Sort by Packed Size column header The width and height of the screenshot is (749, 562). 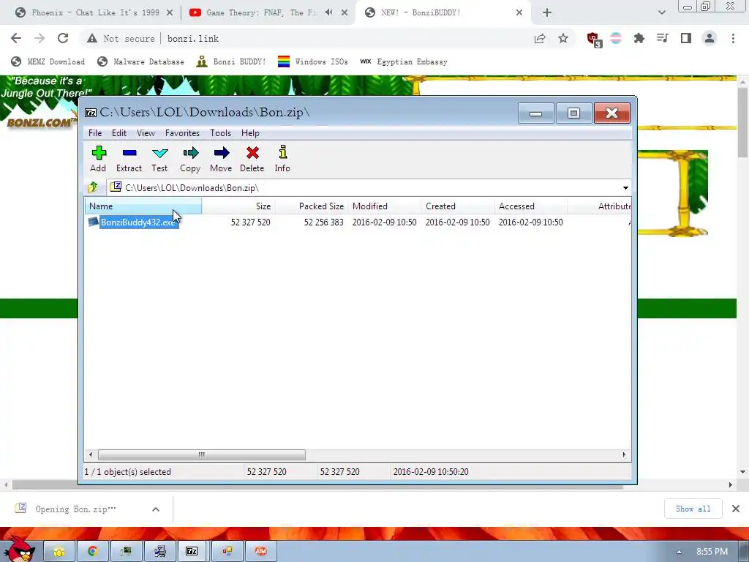(x=312, y=206)
